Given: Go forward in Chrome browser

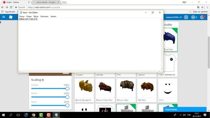Looking at the screenshot, I should pos(7,7).
